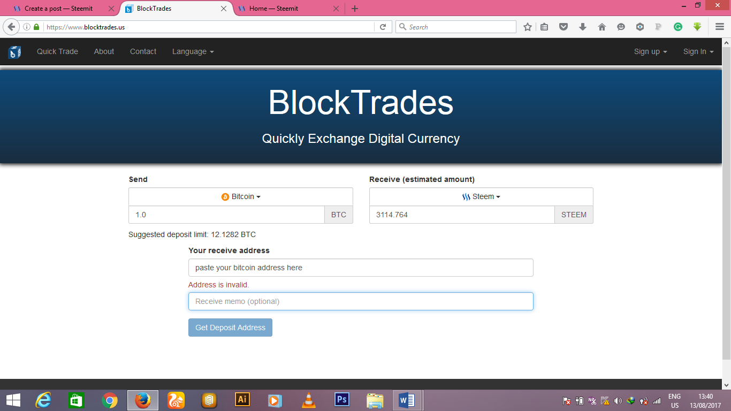The image size is (731, 411).
Task: Close the Home — Steemit tab
Action: 336,9
